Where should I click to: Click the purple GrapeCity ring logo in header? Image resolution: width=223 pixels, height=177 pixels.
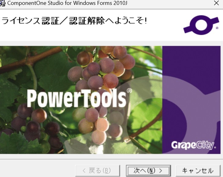(201, 25)
